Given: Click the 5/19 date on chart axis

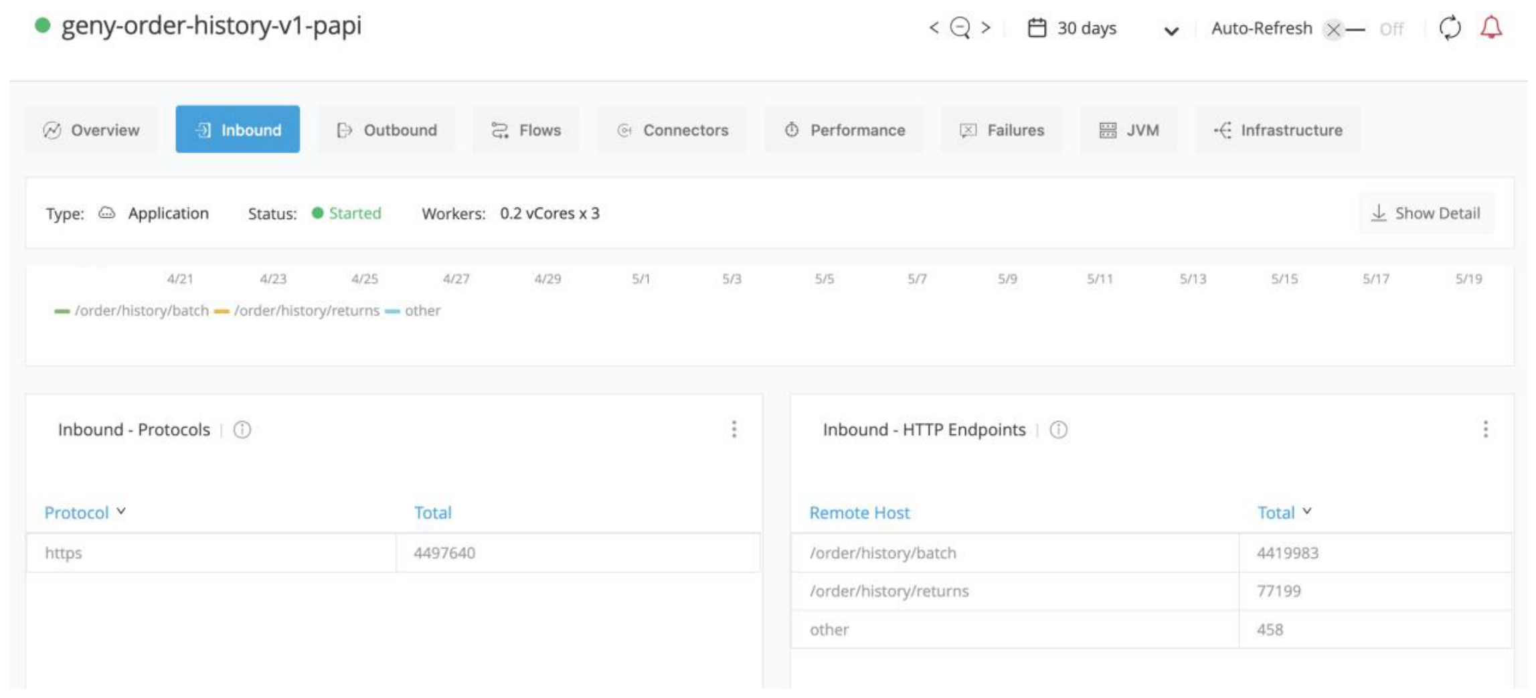Looking at the screenshot, I should coord(1468,278).
